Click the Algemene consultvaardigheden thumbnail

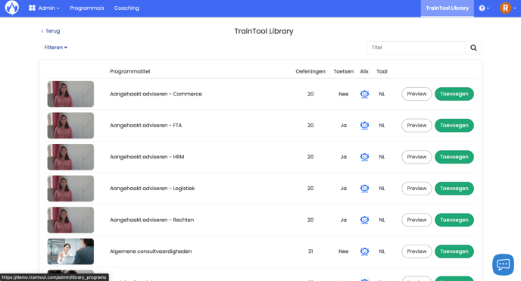(70, 251)
